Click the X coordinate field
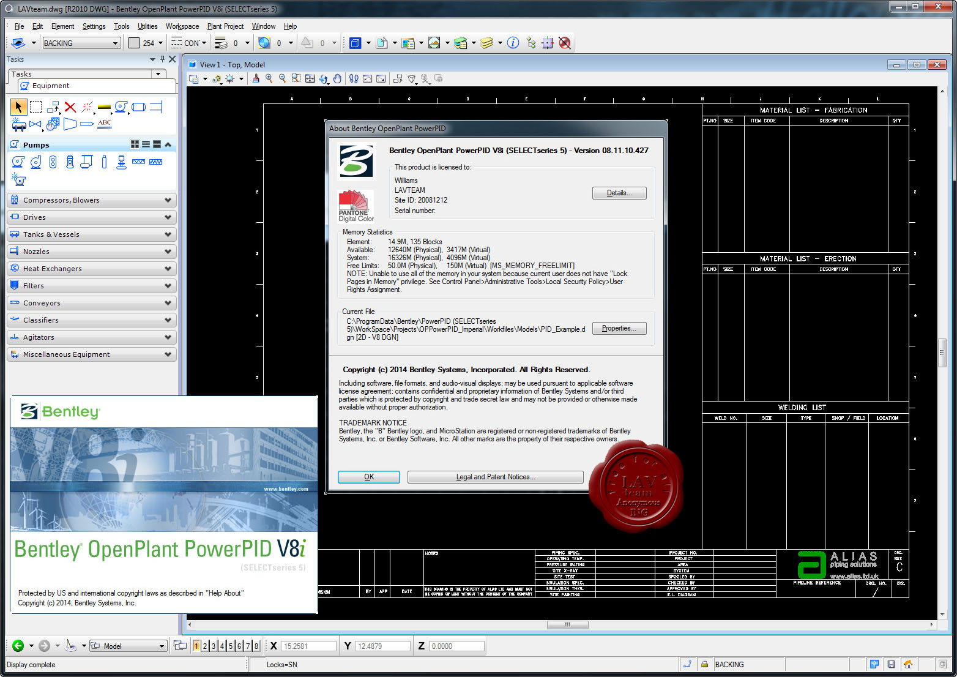 [x=309, y=646]
